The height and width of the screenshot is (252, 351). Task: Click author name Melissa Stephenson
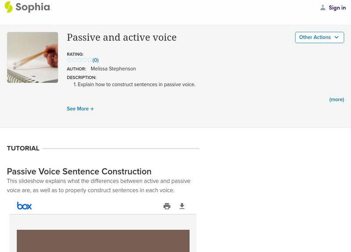coord(113,69)
